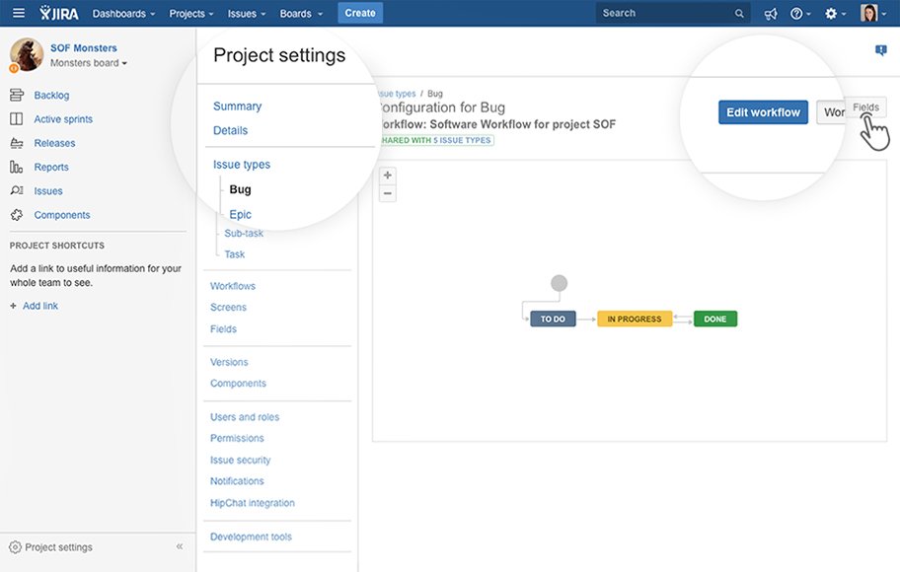
Task: Zoom in on the workflow diagram
Action: point(386,177)
